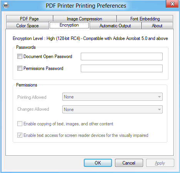Image resolution: width=180 pixels, height=173 pixels.
Task: Close the Printing Preferences dialog
Action: 172,4
